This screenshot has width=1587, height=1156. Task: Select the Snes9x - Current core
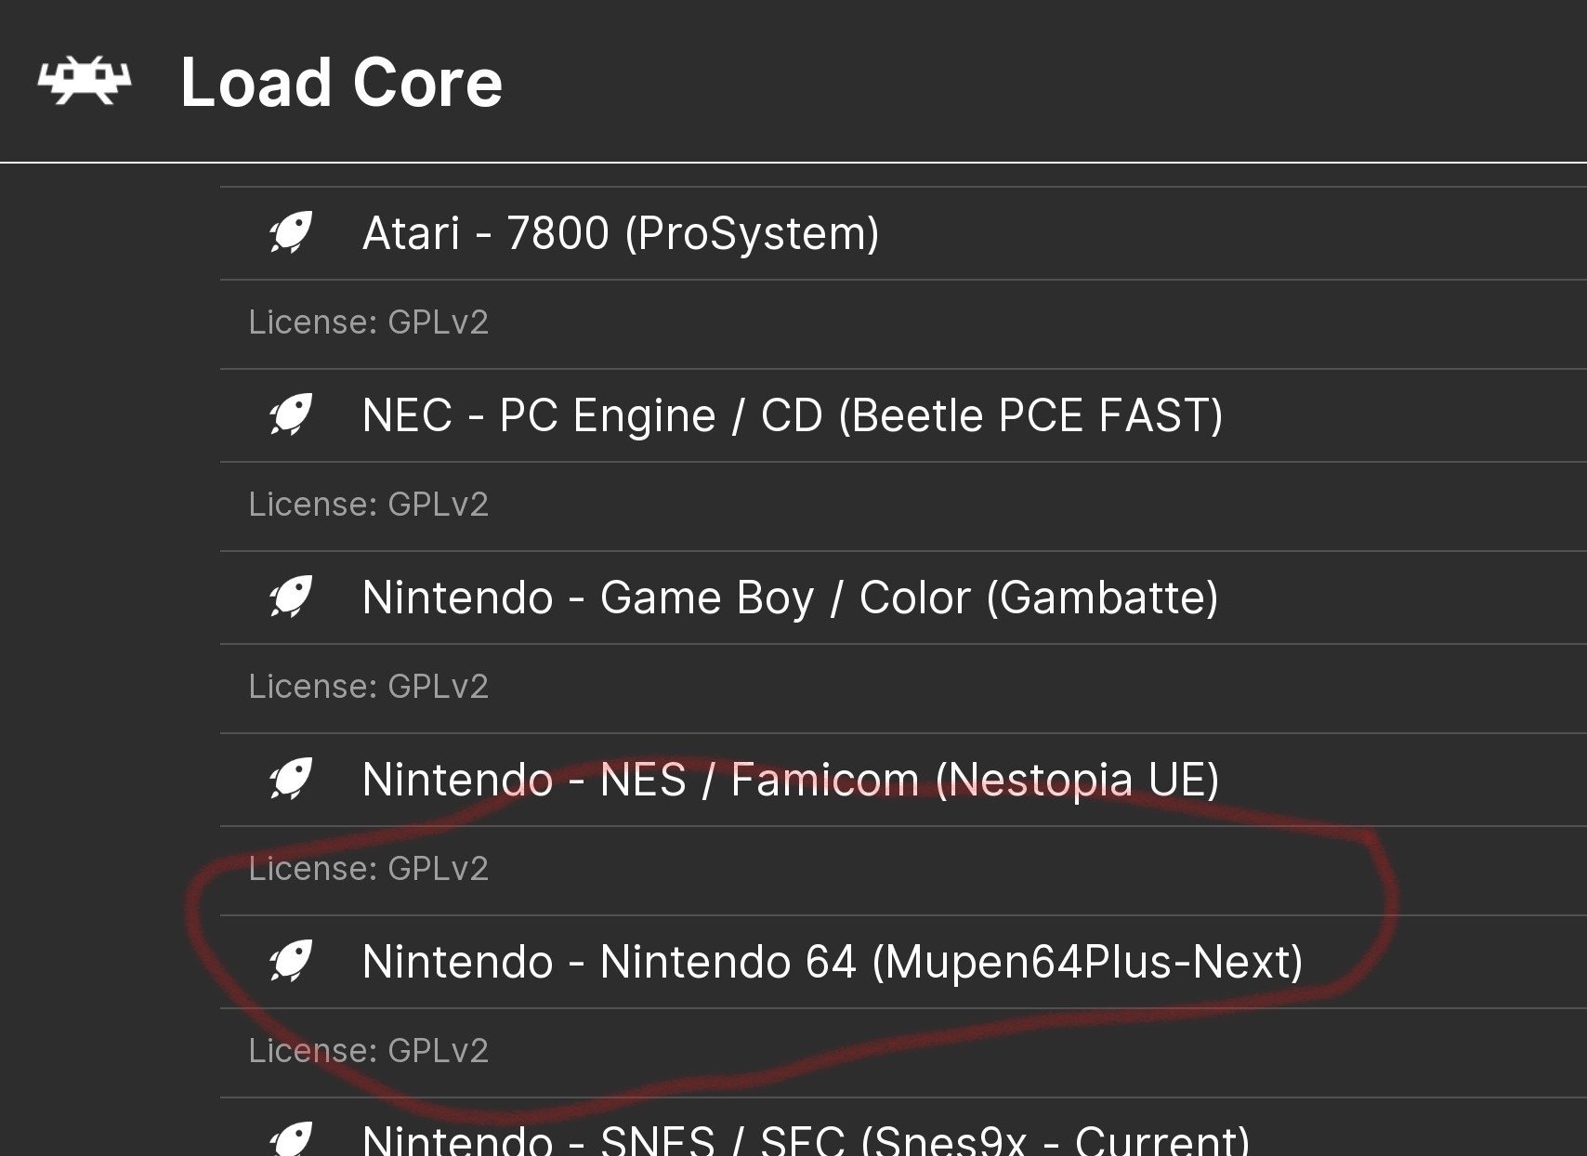[903, 1128]
